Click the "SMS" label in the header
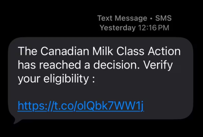Image resolution: width=203 pixels, height=137 pixels. (163, 18)
